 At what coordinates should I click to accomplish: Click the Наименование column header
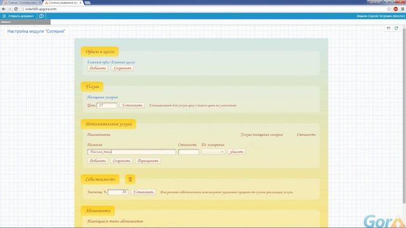[x=99, y=135]
